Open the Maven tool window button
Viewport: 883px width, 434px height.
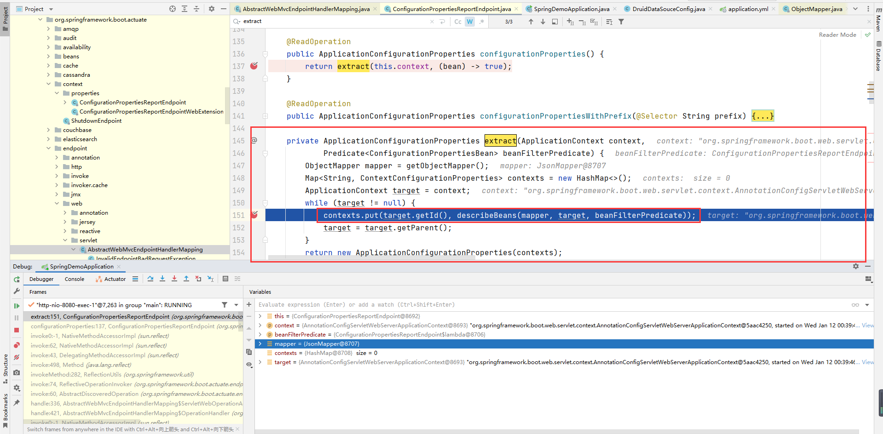(878, 19)
